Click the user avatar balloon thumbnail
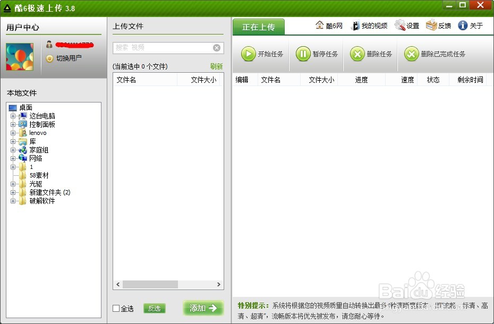 coord(20,57)
